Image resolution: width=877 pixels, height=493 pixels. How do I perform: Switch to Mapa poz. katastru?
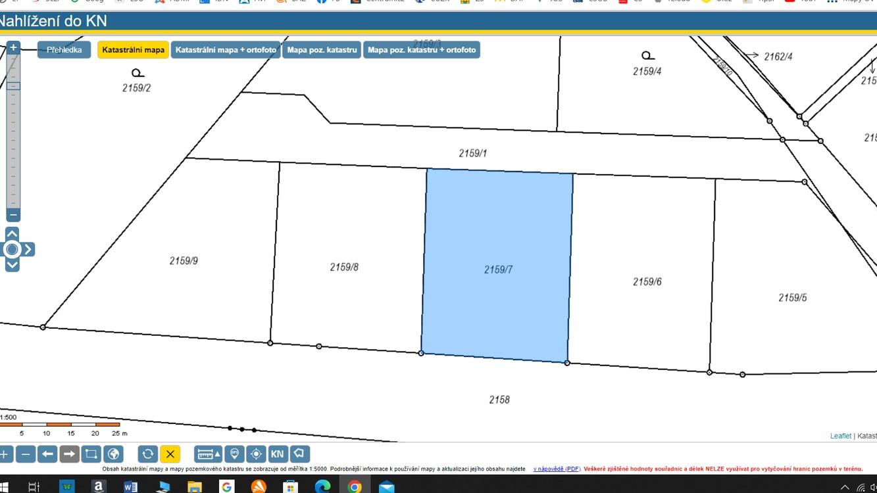(322, 50)
